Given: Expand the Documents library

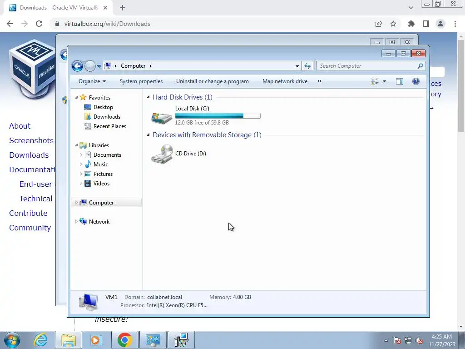Looking at the screenshot, I should [81, 155].
